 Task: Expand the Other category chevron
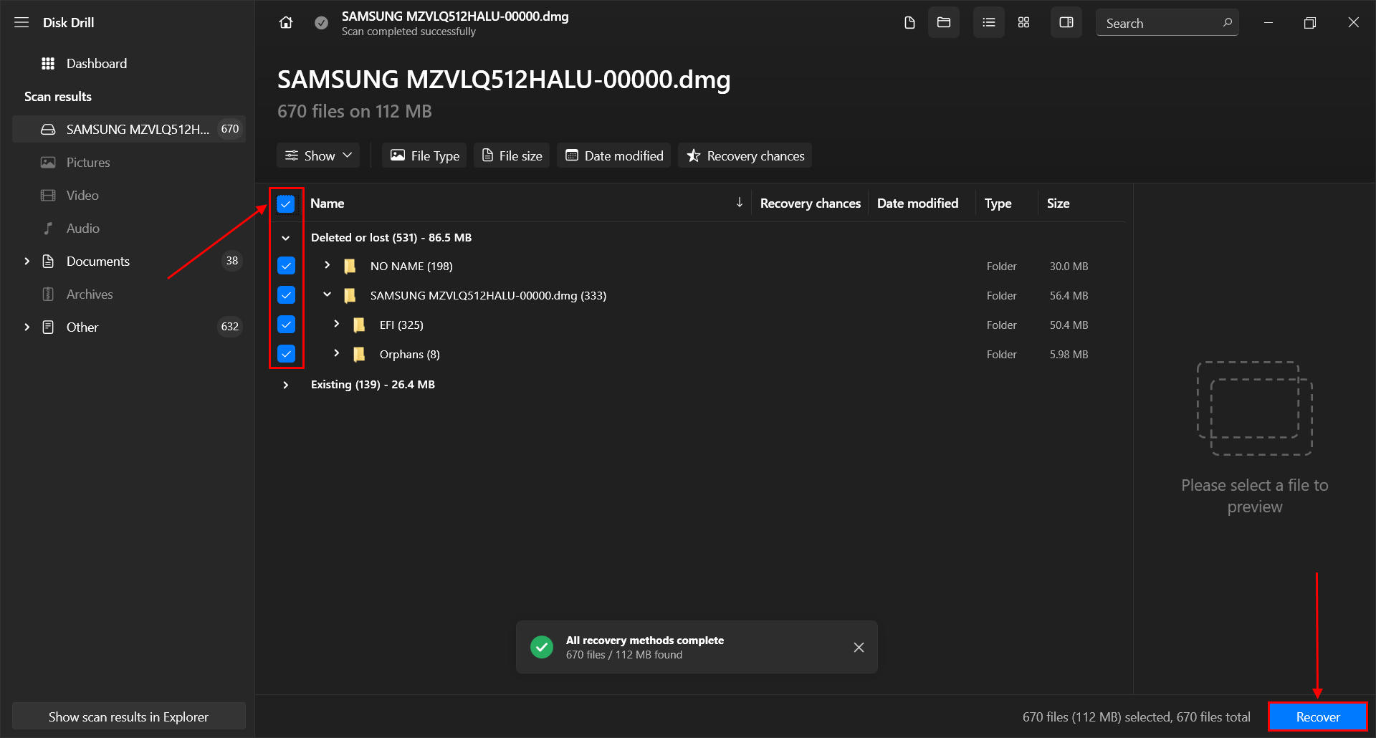[x=27, y=327]
